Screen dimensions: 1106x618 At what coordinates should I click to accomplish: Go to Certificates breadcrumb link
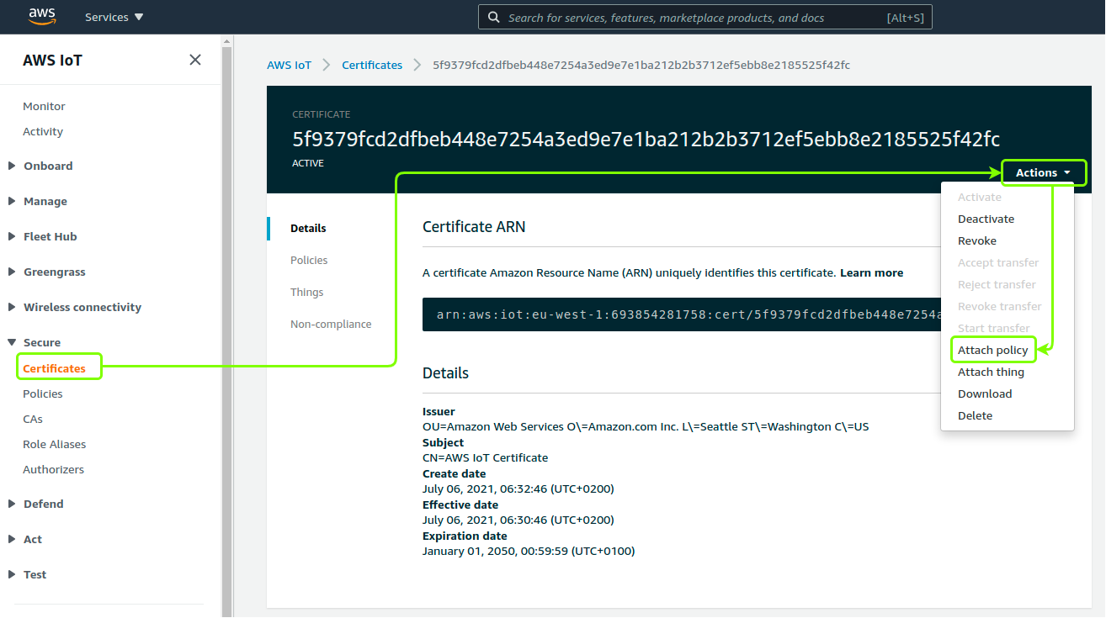click(372, 65)
